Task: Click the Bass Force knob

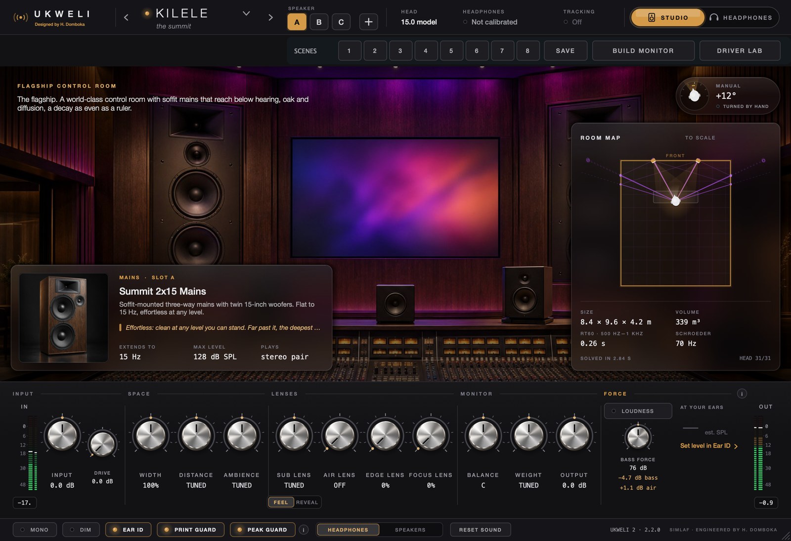Action: [638, 437]
